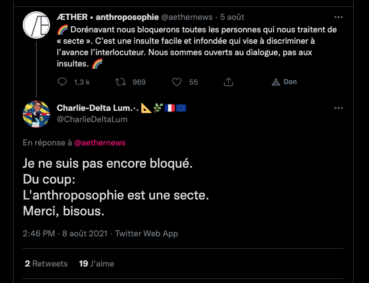Click the tweet text "L'anthroposophie est une secte"

(x=116, y=195)
